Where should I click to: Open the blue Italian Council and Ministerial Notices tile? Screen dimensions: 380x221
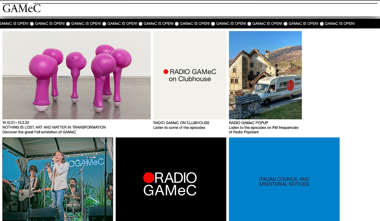click(x=284, y=179)
